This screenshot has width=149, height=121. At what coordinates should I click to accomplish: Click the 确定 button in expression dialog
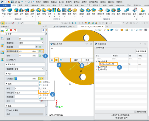pyautogui.click(x=76, y=60)
